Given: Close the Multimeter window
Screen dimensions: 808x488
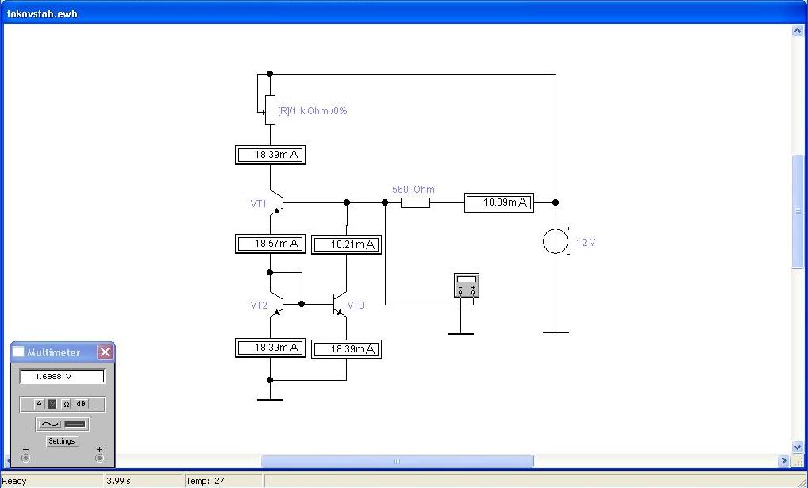Looking at the screenshot, I should pos(105,352).
